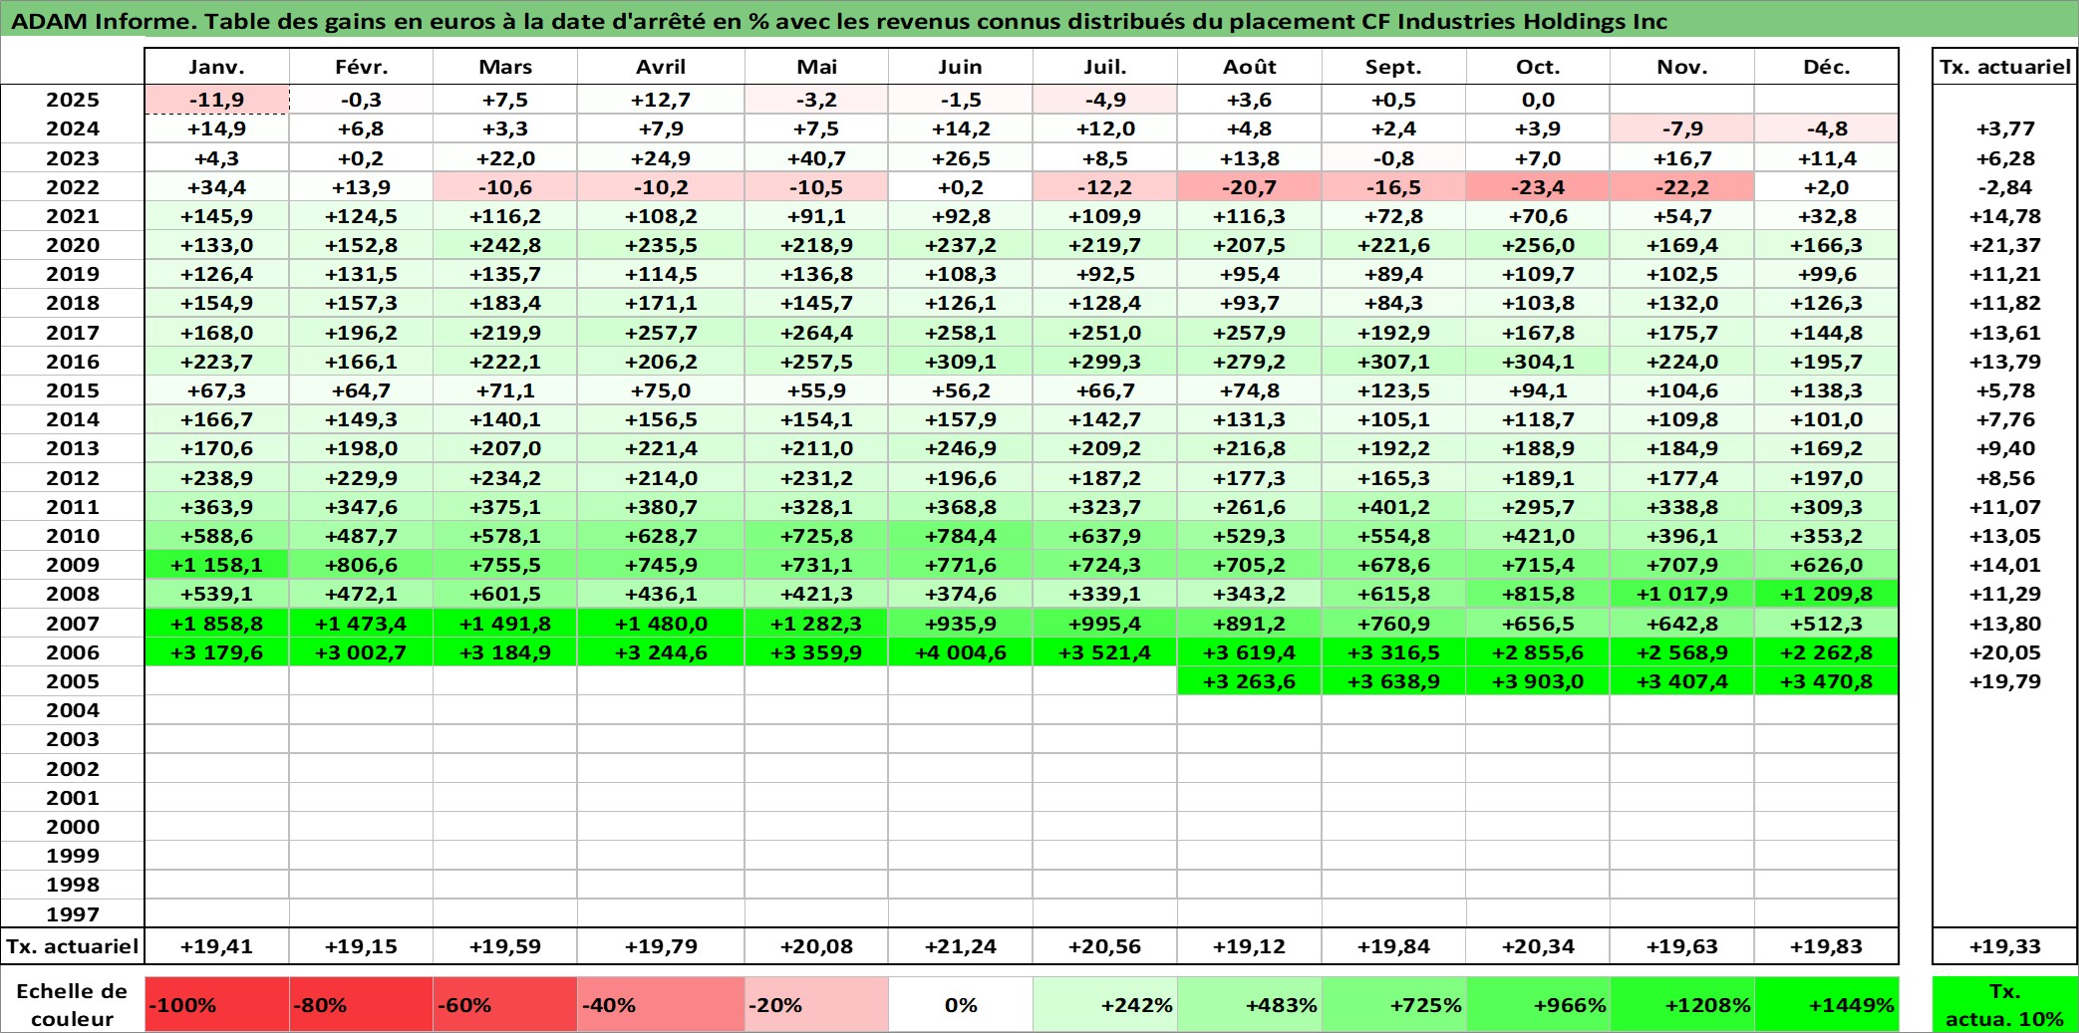Click the Tx. actuariel bottom row label
This screenshot has width=2079, height=1033.
(x=73, y=946)
